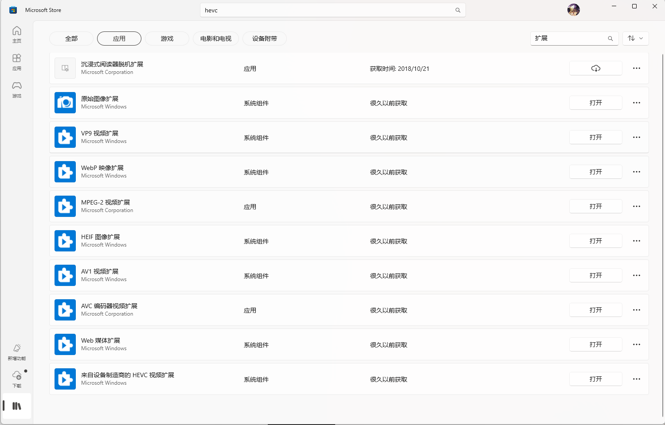Open MPEG-2 视频扩展 with 打开 button
665x425 pixels.
coord(596,206)
